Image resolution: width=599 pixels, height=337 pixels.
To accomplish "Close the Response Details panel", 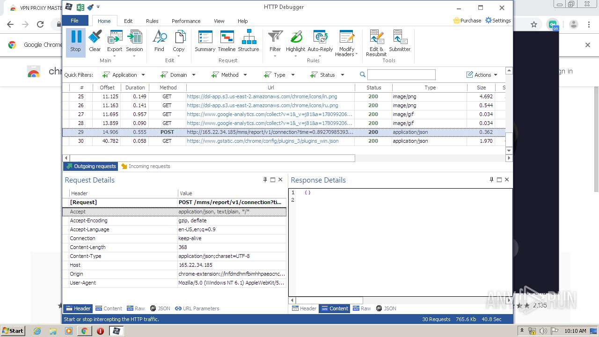I will 507,180.
